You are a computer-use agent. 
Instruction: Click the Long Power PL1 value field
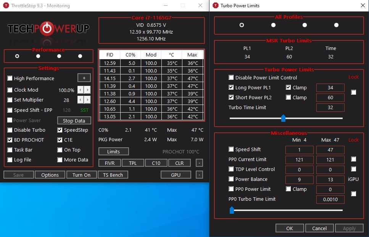(330, 87)
